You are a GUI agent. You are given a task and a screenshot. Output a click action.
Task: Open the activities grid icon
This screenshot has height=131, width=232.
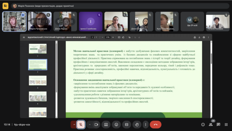tap(226, 124)
